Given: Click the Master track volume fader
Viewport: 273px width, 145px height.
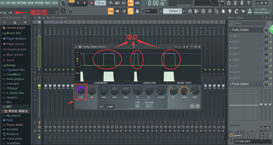Looking at the screenshot, I should tap(39, 86).
